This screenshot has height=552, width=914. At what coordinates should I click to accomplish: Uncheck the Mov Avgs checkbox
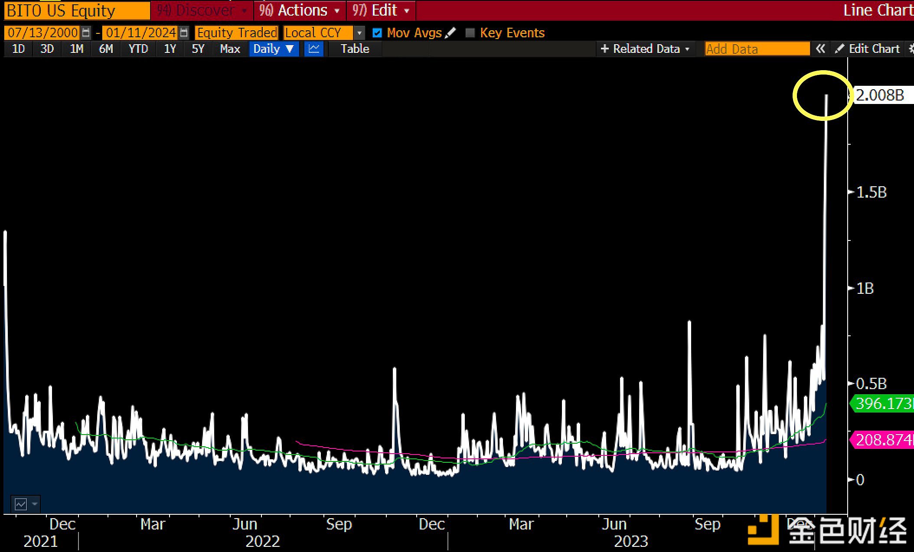coord(377,33)
